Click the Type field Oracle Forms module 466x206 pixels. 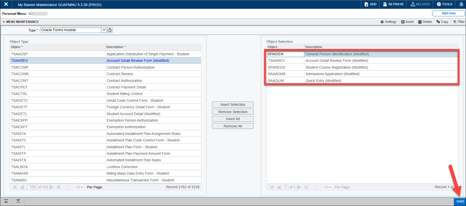[x=71, y=30]
